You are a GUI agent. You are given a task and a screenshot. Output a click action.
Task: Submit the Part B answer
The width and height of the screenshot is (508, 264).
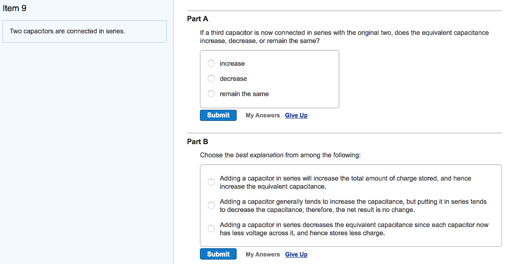click(218, 254)
